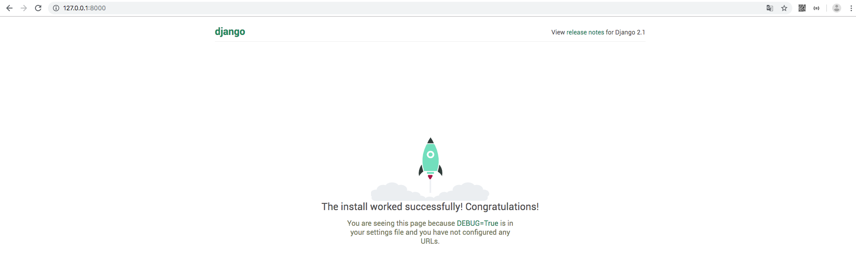Select 'The install worked successfully! Congratulations!' heading
The width and height of the screenshot is (856, 267).
pyautogui.click(x=430, y=207)
